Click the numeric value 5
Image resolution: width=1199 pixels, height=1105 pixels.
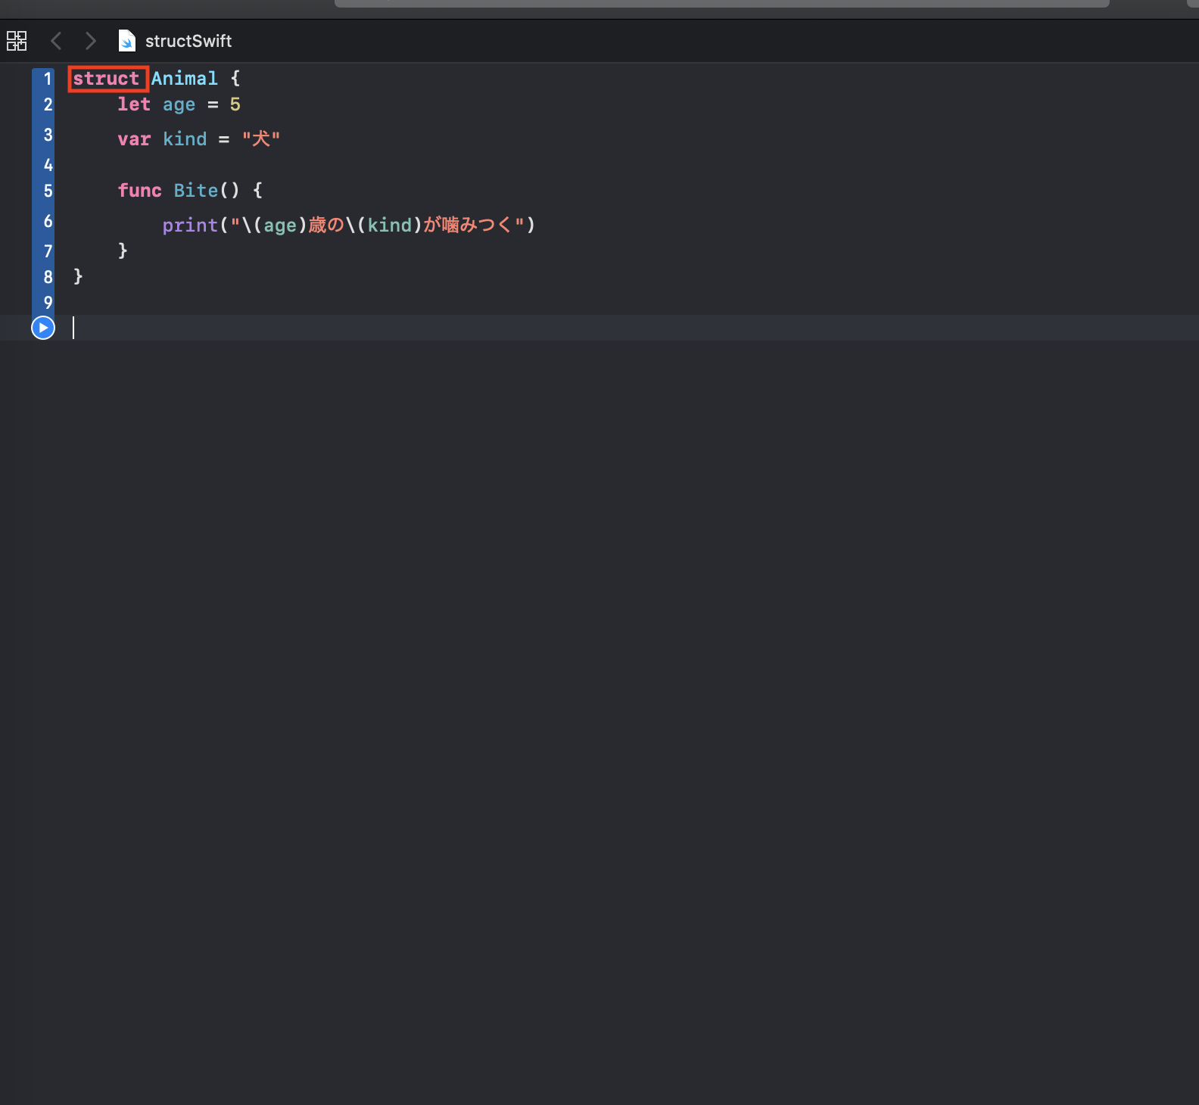[235, 104]
